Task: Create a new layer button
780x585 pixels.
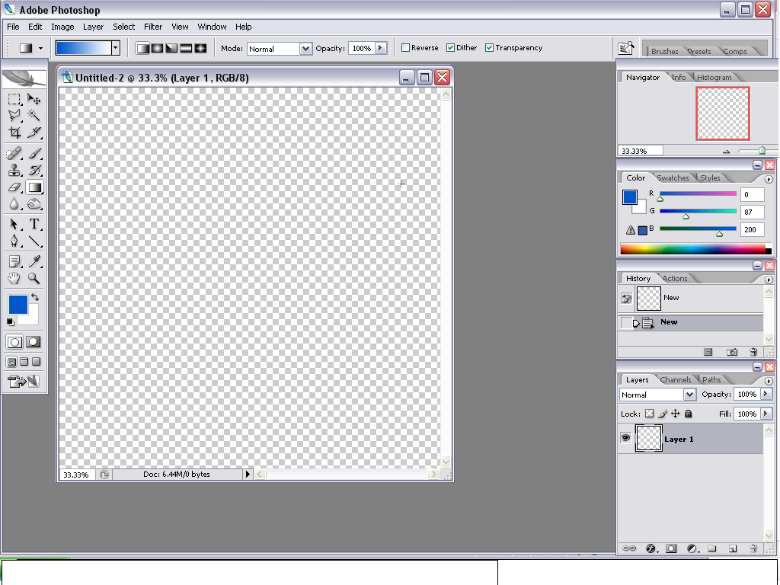Action: tap(733, 548)
